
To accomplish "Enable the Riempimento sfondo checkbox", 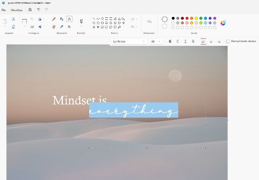I will (x=228, y=41).
